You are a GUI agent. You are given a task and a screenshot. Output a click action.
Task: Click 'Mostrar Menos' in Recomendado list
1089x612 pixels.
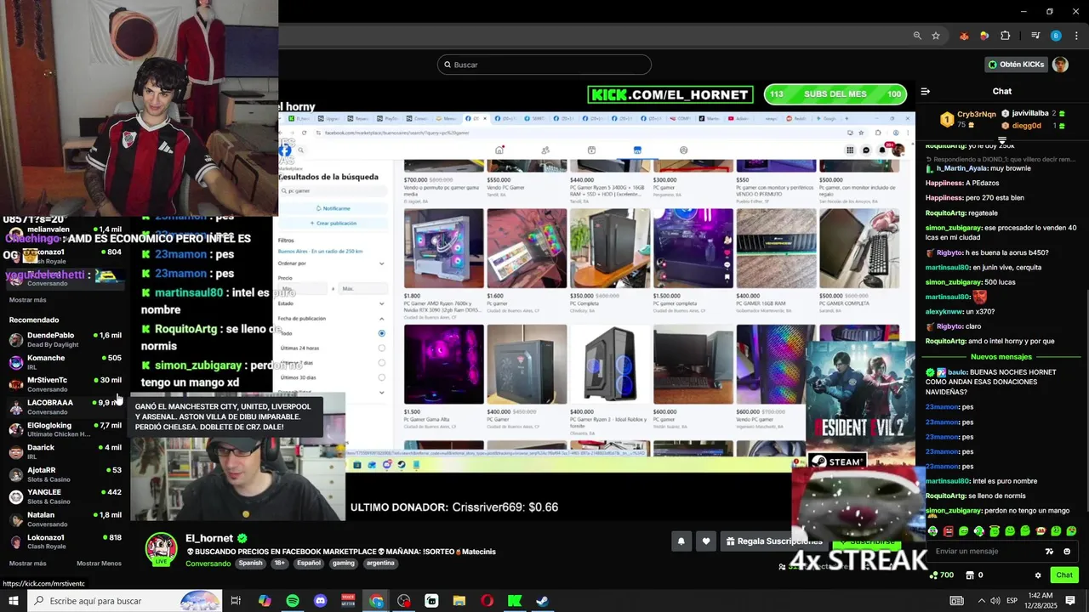coord(99,564)
